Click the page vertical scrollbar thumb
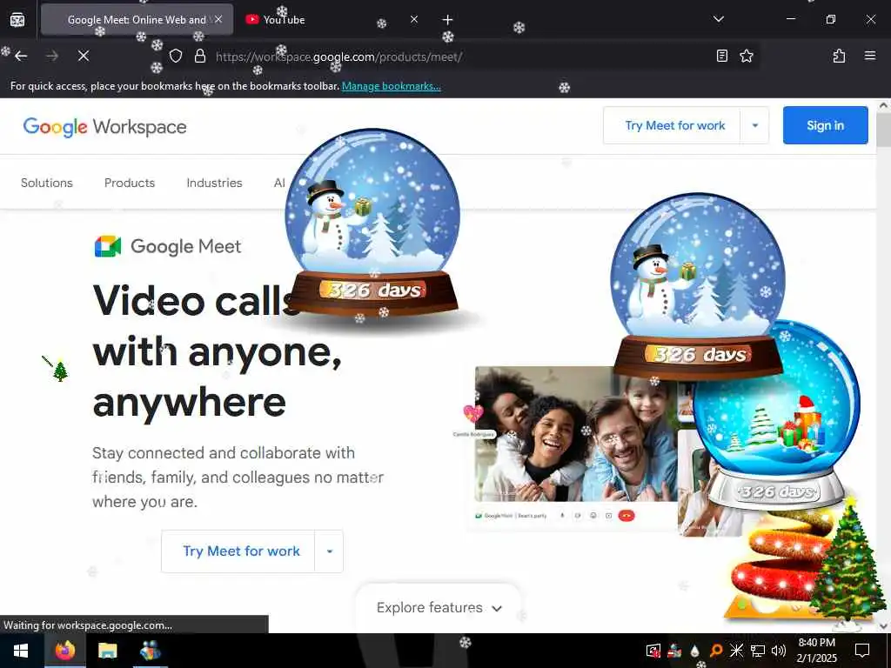Image resolution: width=891 pixels, height=668 pixels. click(883, 130)
